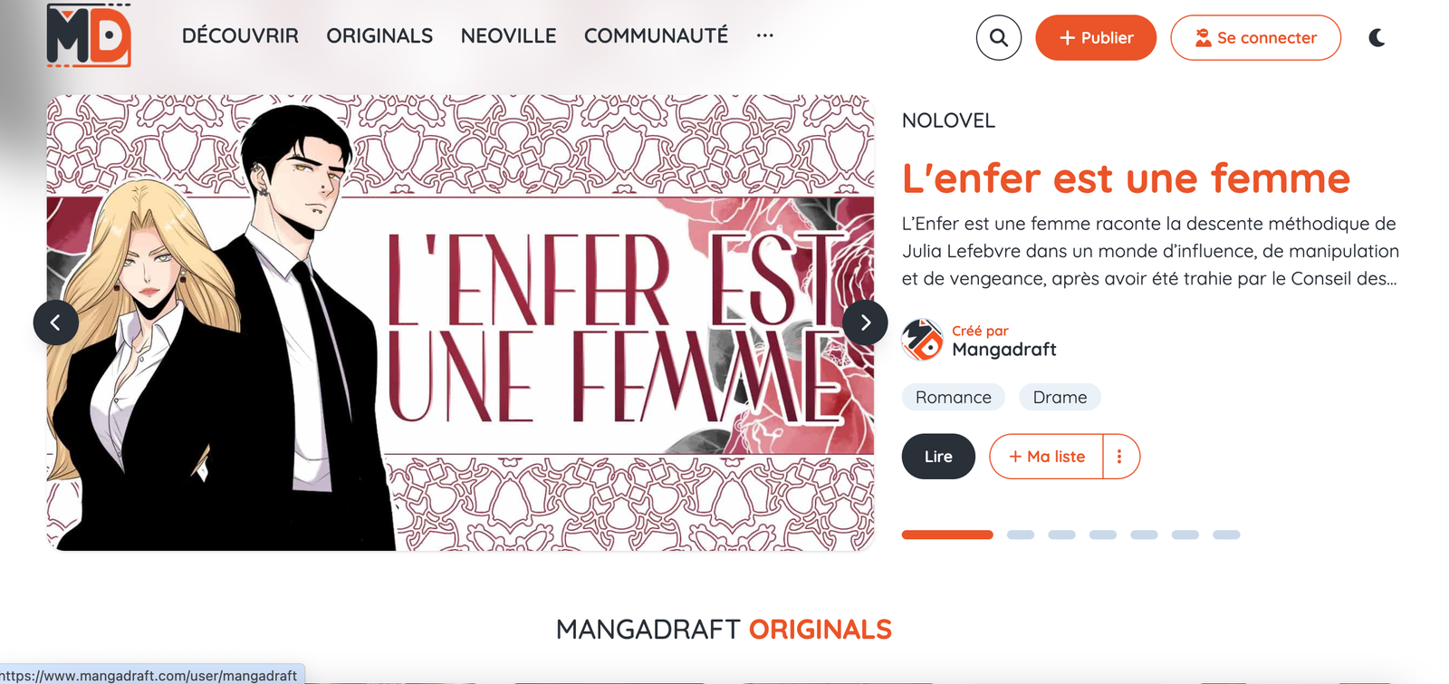Click Se connecter to log in

[1255, 38]
